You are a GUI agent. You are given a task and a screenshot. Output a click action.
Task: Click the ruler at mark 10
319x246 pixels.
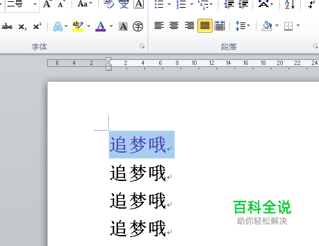point(194,63)
